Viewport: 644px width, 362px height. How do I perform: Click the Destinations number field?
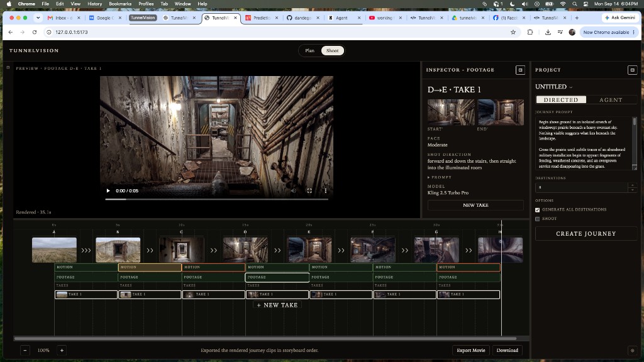(582, 187)
